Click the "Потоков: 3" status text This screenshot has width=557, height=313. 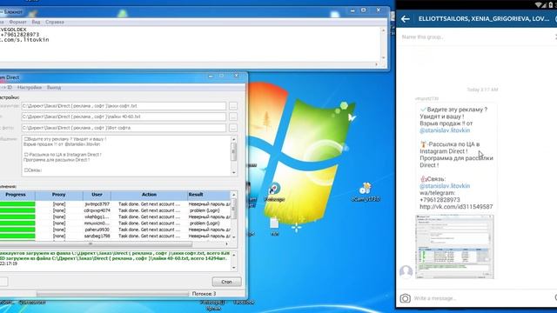point(204,294)
